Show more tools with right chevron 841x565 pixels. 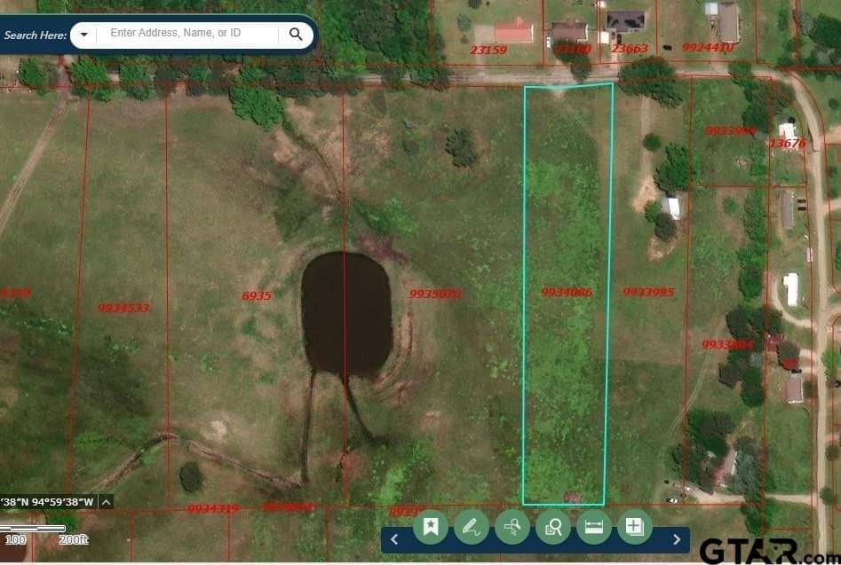[x=677, y=539]
